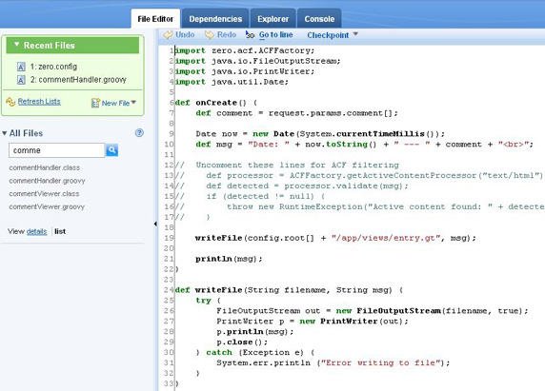Click the Undo label
The image size is (545, 391).
pos(185,34)
